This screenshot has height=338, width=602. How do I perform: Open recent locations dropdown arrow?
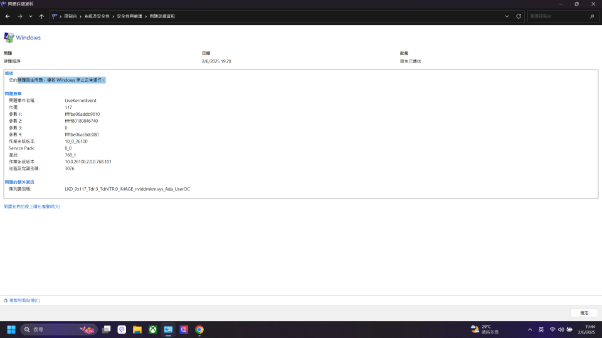pyautogui.click(x=31, y=16)
